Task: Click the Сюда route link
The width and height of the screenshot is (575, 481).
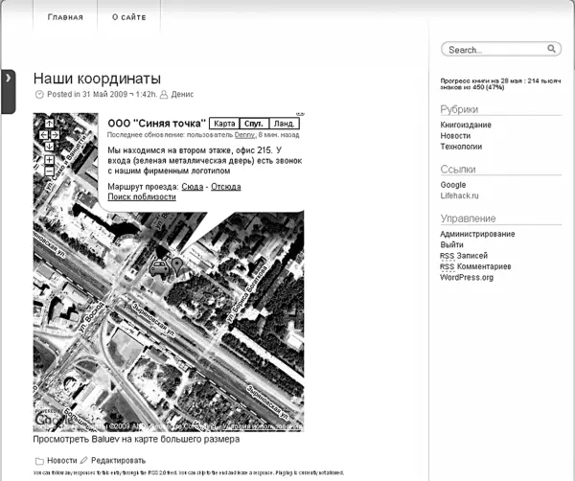Action: click(192, 186)
